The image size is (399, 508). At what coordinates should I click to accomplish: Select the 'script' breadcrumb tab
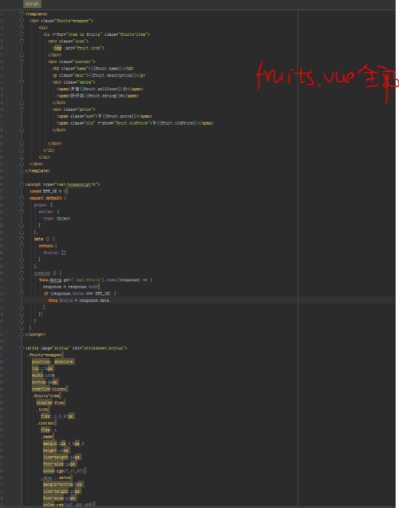coord(32,3)
